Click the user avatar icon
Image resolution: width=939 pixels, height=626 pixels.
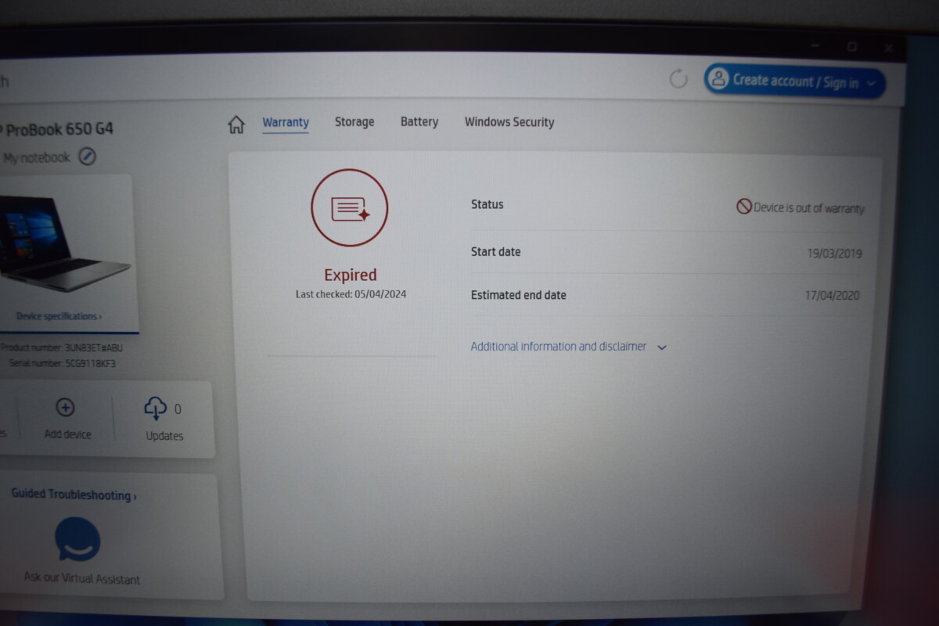(x=718, y=79)
